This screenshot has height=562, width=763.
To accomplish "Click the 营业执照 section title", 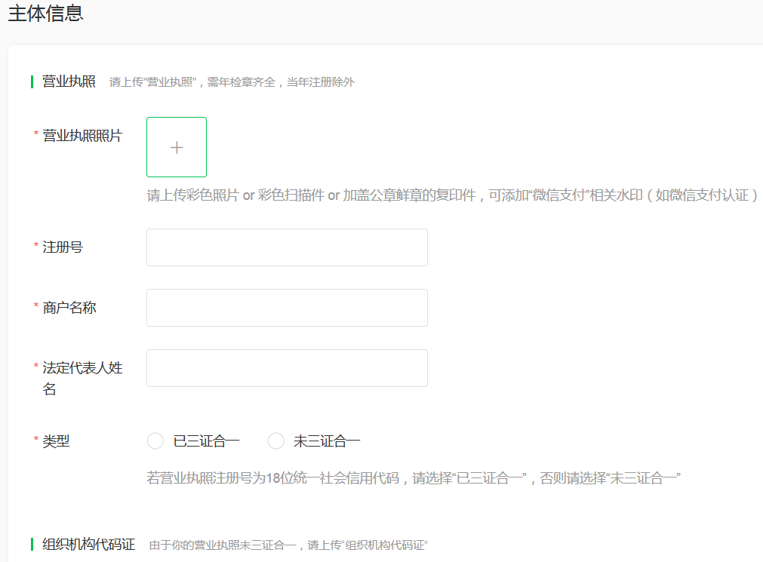I will tap(69, 81).
